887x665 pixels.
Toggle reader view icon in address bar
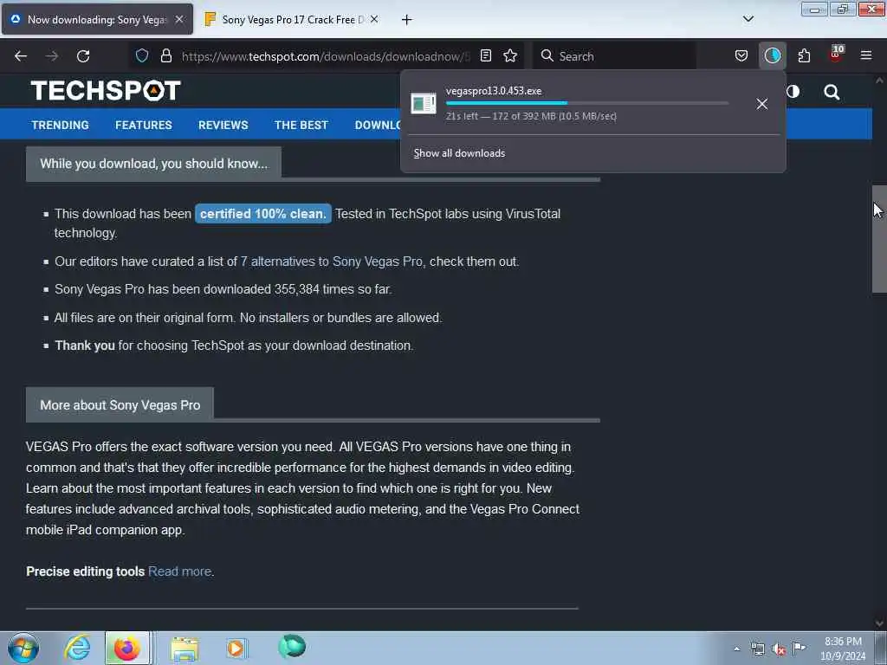point(485,55)
